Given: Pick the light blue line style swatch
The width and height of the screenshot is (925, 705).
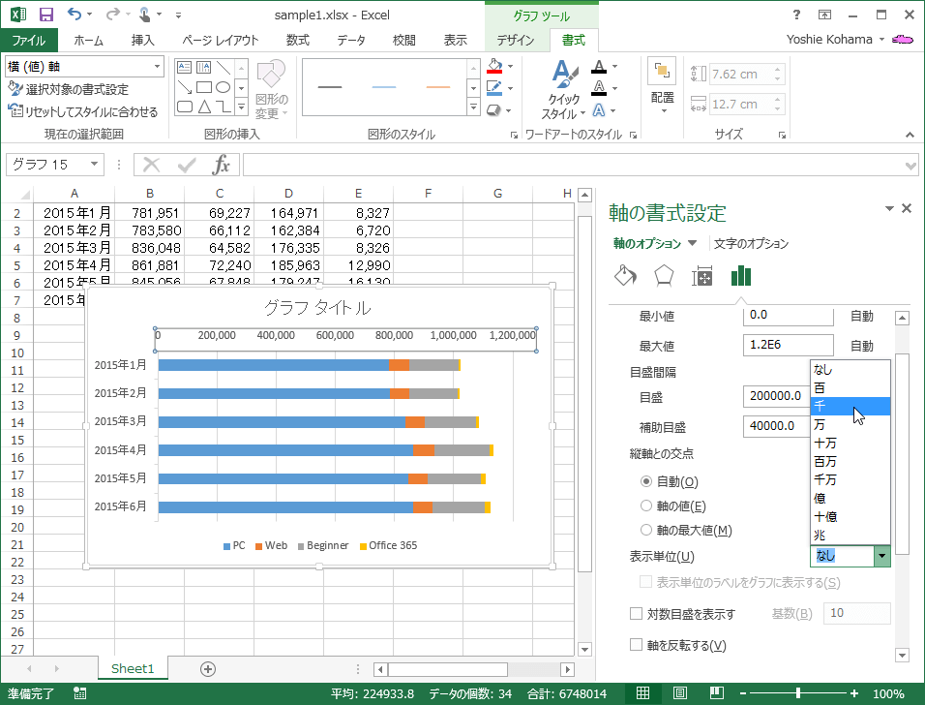Looking at the screenshot, I should point(384,87).
